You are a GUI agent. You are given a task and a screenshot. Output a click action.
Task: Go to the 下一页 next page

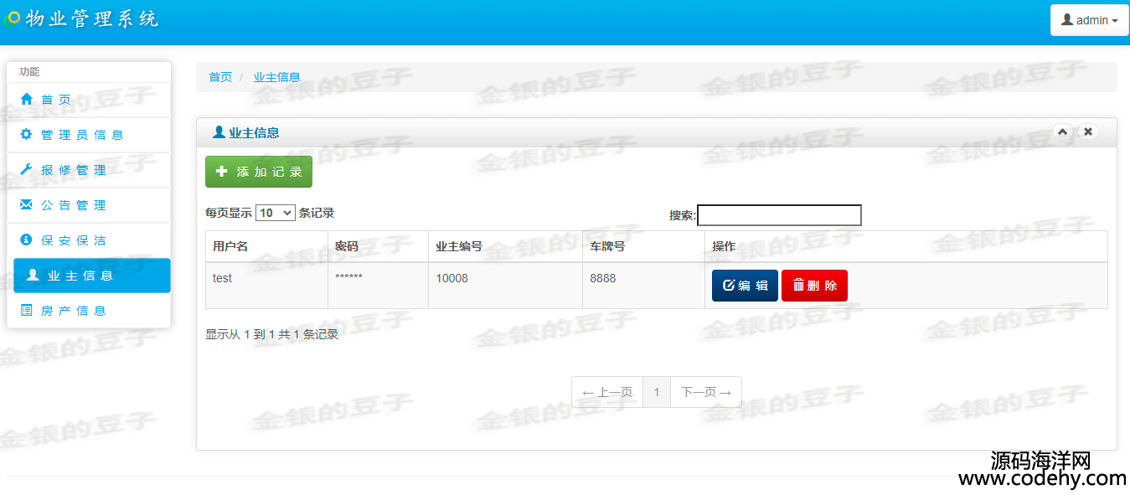click(x=706, y=392)
